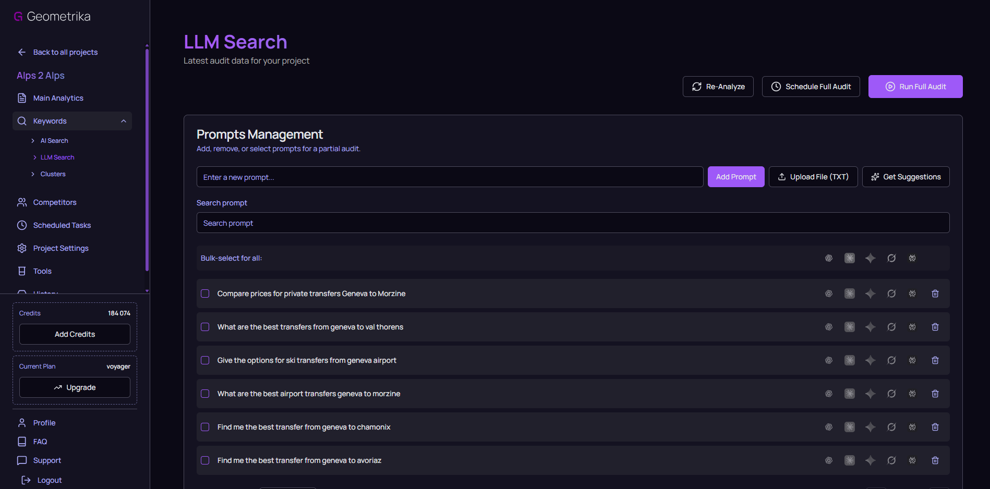
Task: Focus the 'Enter a new prompt' field
Action: [x=449, y=177]
